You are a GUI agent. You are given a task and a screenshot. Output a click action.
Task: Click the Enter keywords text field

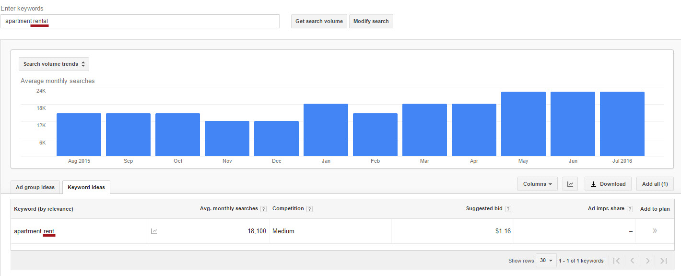[x=140, y=21]
